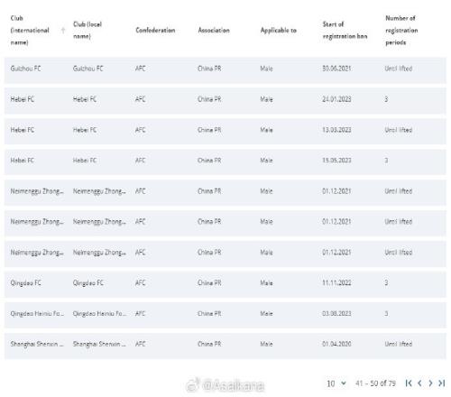This screenshot has height=397, width=451.
Task: Select the Hebei FC row dated 24.01.2023
Action: point(225,99)
